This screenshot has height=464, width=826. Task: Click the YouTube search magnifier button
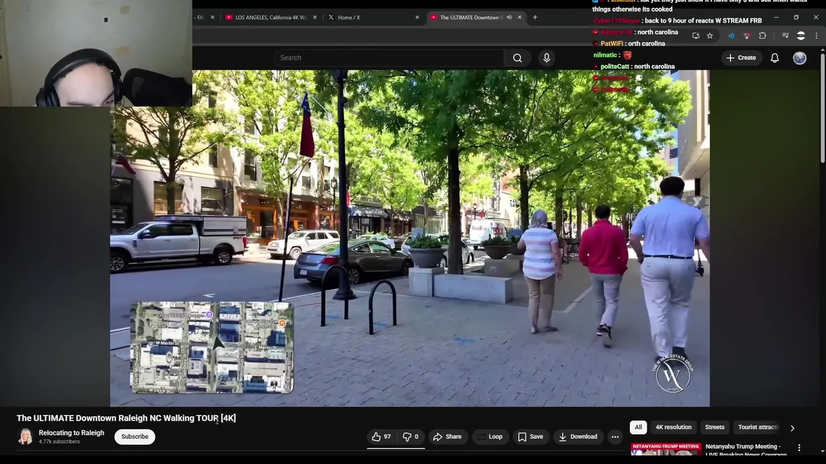(x=518, y=58)
